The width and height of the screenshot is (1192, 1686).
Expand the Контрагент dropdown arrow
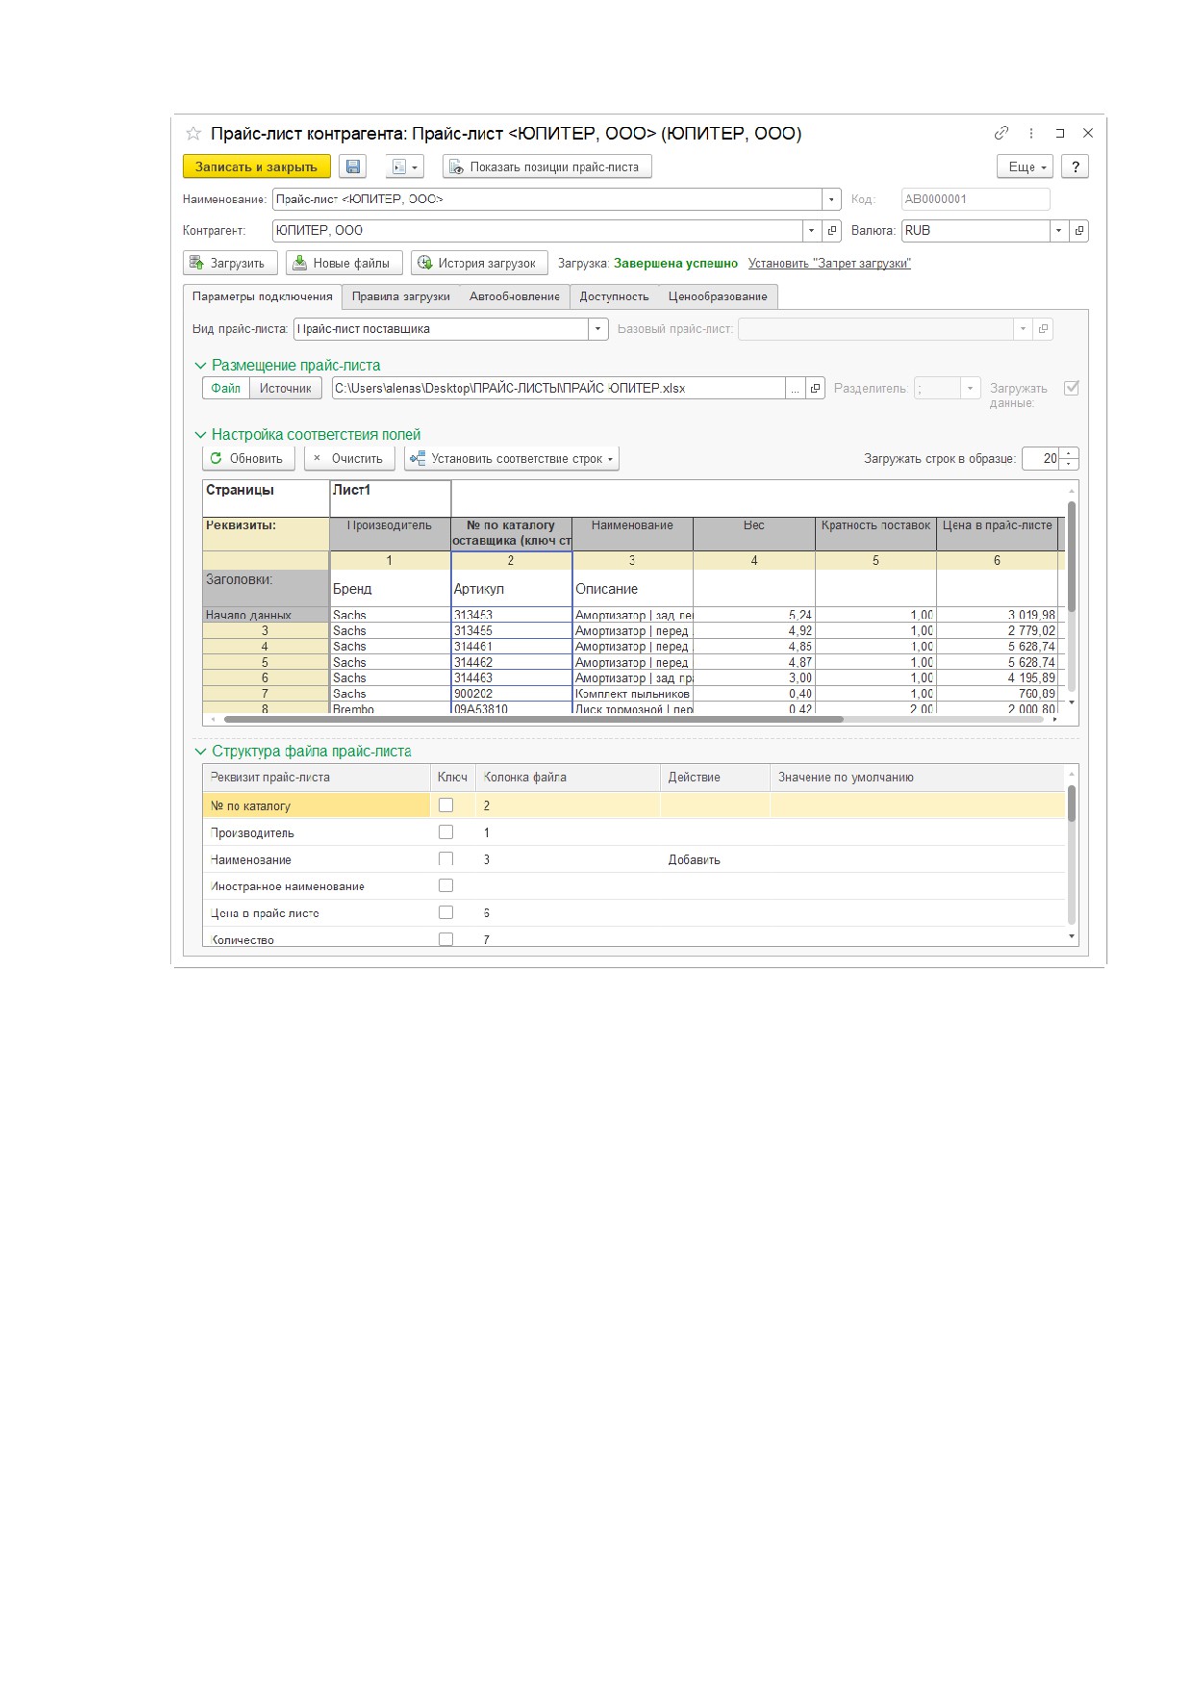(812, 231)
